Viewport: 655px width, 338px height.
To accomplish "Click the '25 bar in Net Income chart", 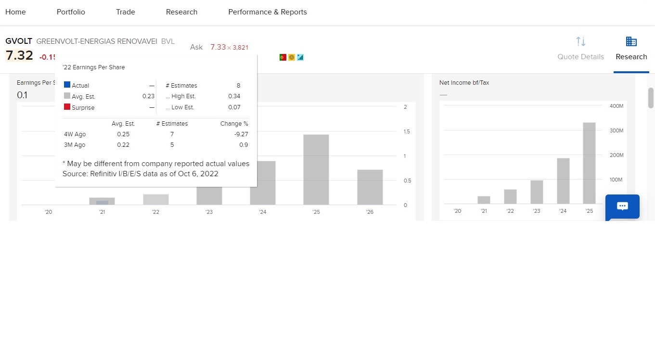I will coord(590,163).
